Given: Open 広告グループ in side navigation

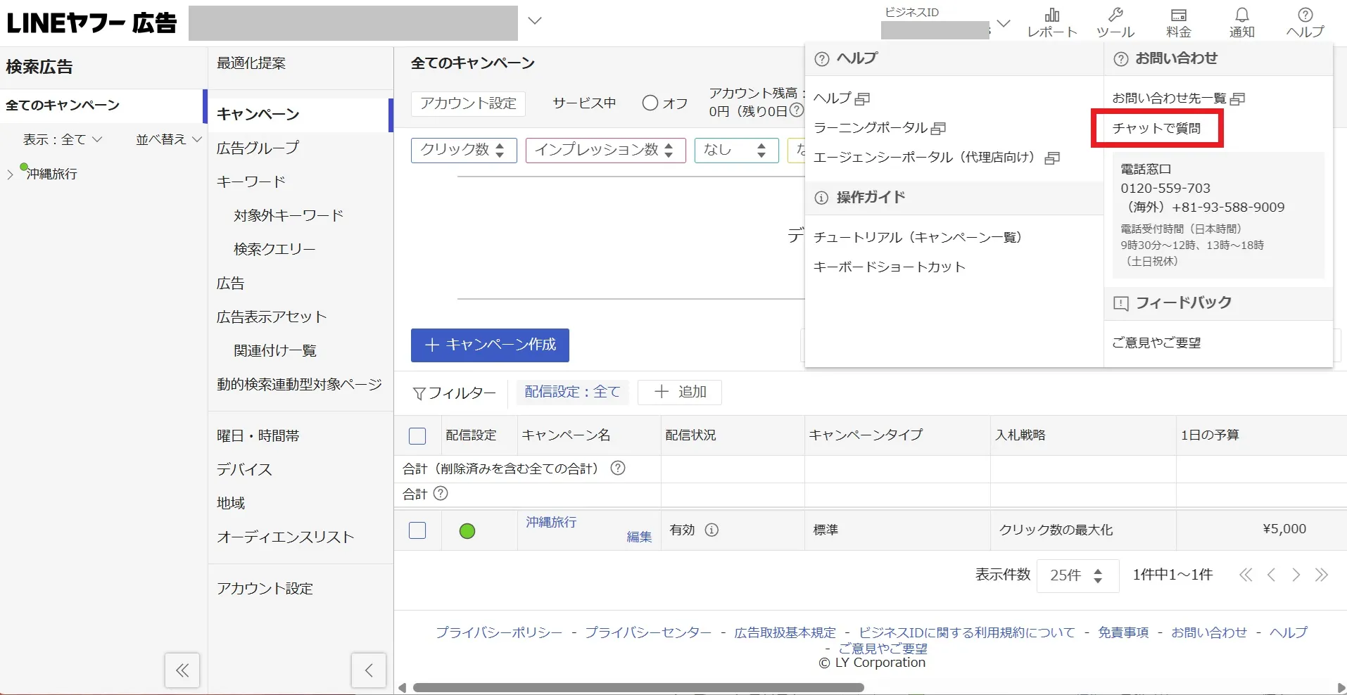Looking at the screenshot, I should [x=258, y=148].
